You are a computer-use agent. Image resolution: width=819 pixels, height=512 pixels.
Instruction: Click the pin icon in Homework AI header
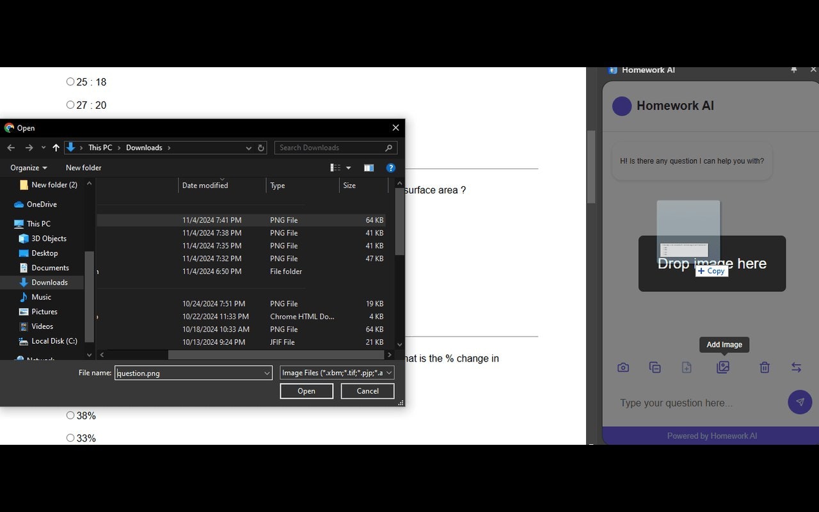pyautogui.click(x=794, y=70)
